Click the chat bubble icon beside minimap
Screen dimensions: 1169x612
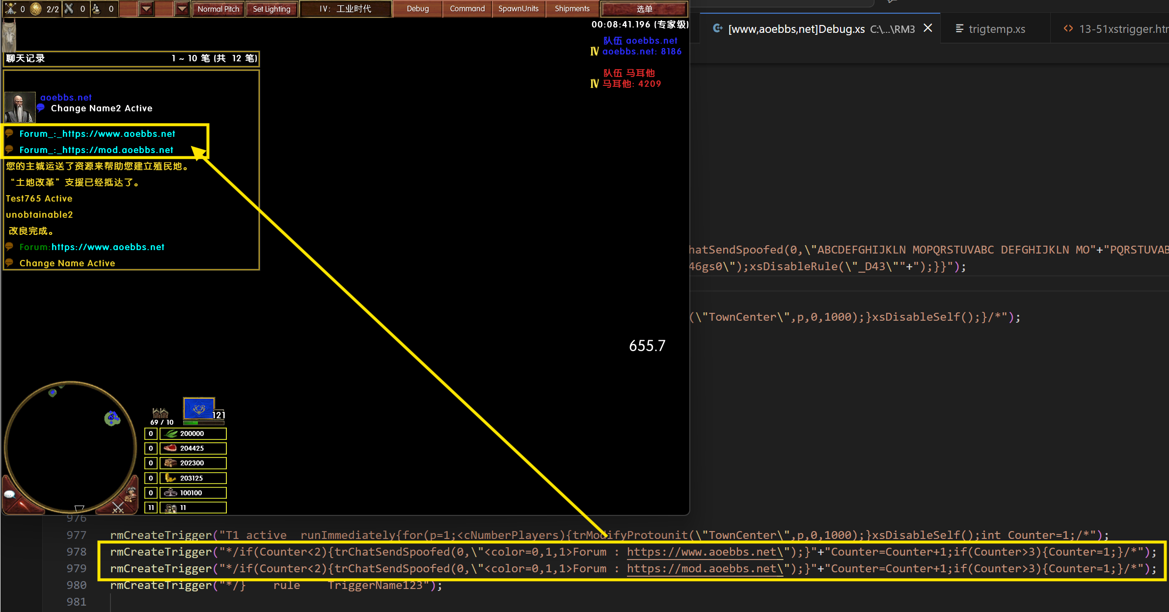pos(9,494)
